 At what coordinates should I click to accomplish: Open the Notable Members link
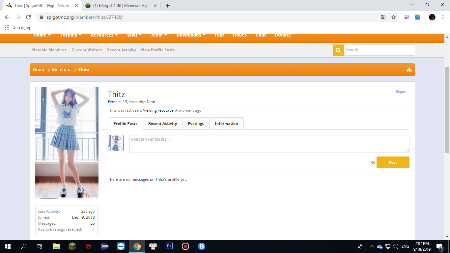49,50
